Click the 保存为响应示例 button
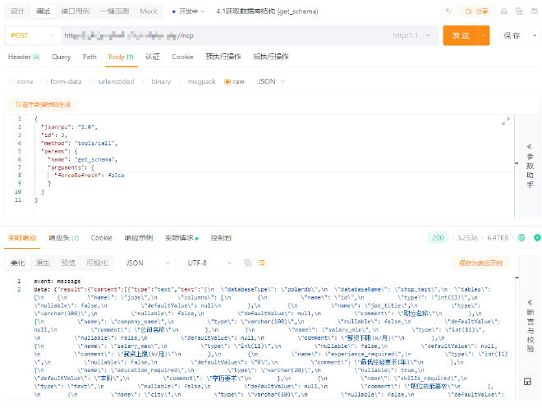Image resolution: width=542 pixels, height=408 pixels. click(x=480, y=263)
